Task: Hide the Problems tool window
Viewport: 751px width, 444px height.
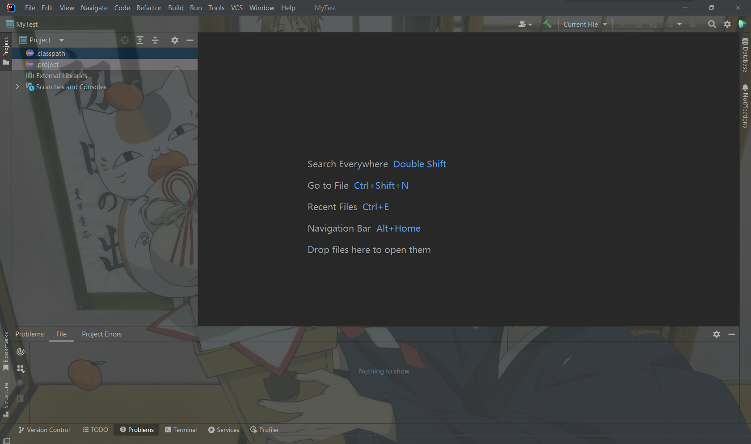Action: 732,334
